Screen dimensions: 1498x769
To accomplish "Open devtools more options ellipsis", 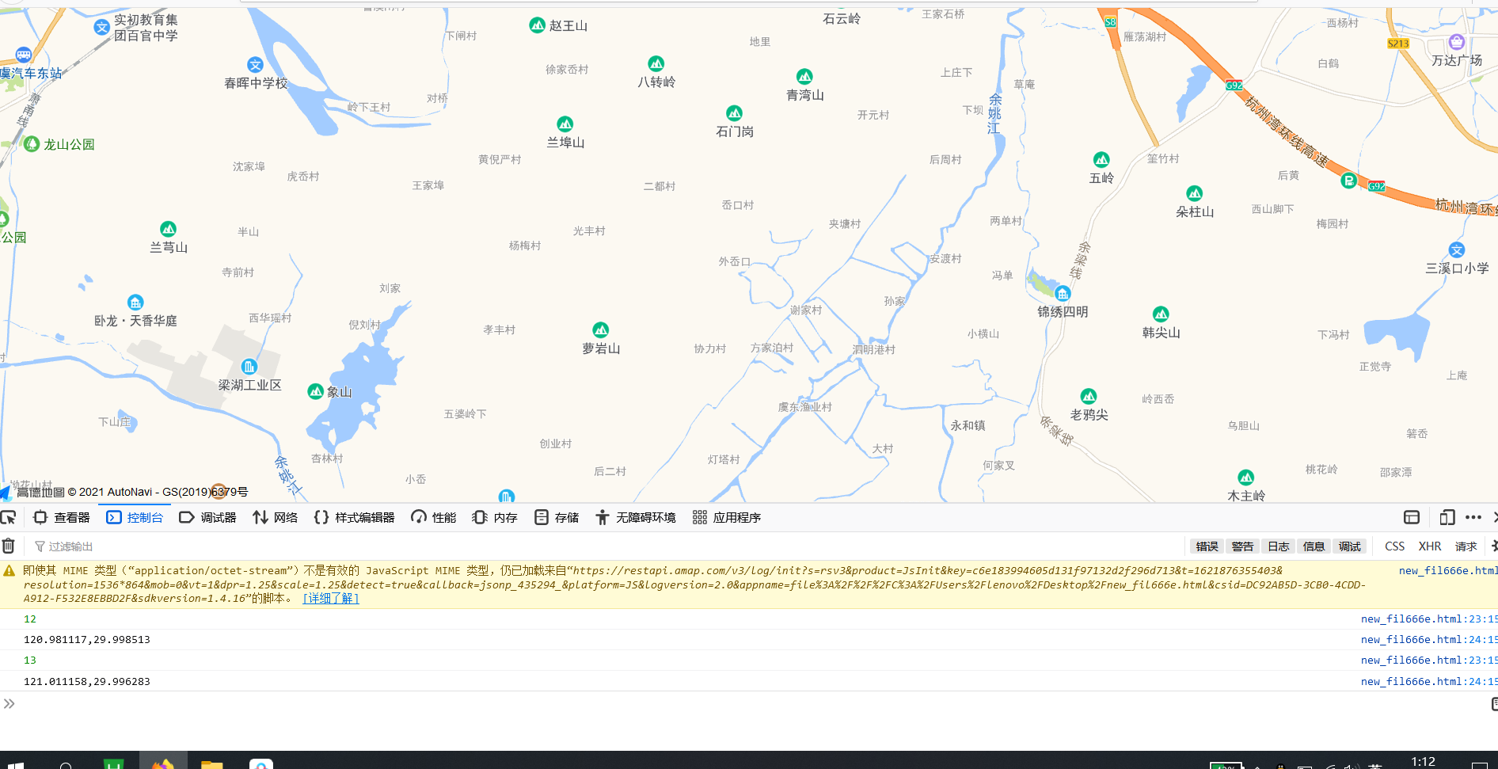I will pos(1473,517).
